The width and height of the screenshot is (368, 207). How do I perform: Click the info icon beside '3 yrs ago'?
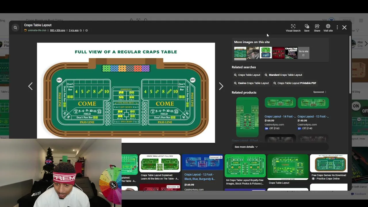87,30
